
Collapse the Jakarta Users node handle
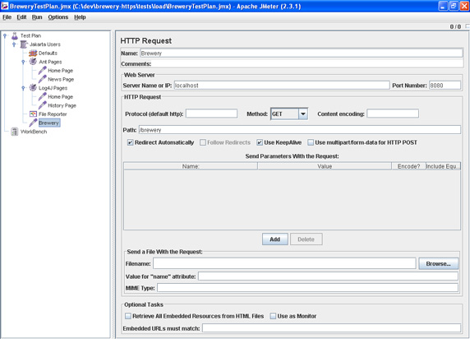[x=14, y=44]
